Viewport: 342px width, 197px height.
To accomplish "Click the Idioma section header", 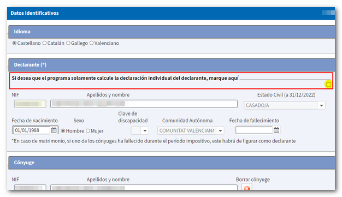I will click(172, 32).
